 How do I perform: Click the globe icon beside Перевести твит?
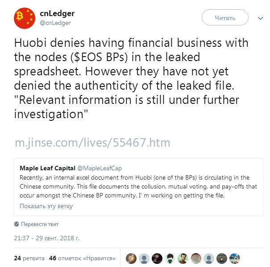(x=17, y=224)
